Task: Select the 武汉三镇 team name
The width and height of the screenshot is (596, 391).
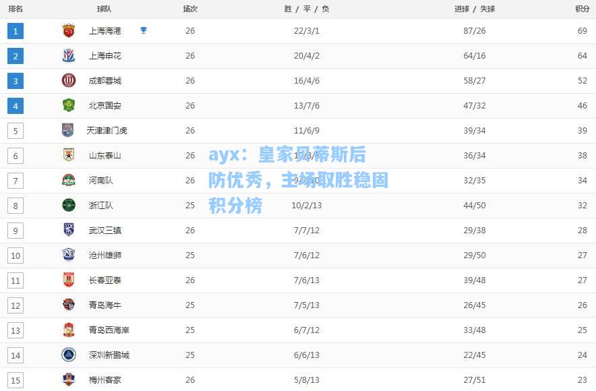Action: point(105,231)
